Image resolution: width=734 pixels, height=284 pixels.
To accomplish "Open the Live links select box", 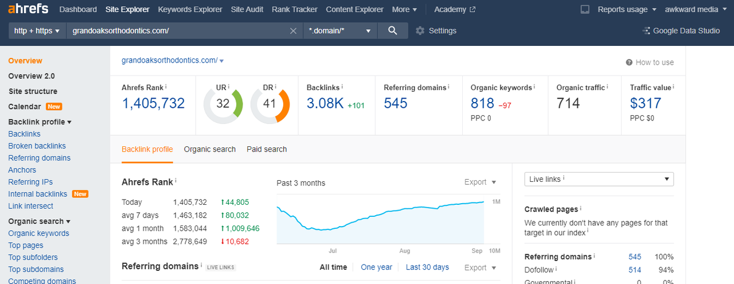I will coord(599,179).
